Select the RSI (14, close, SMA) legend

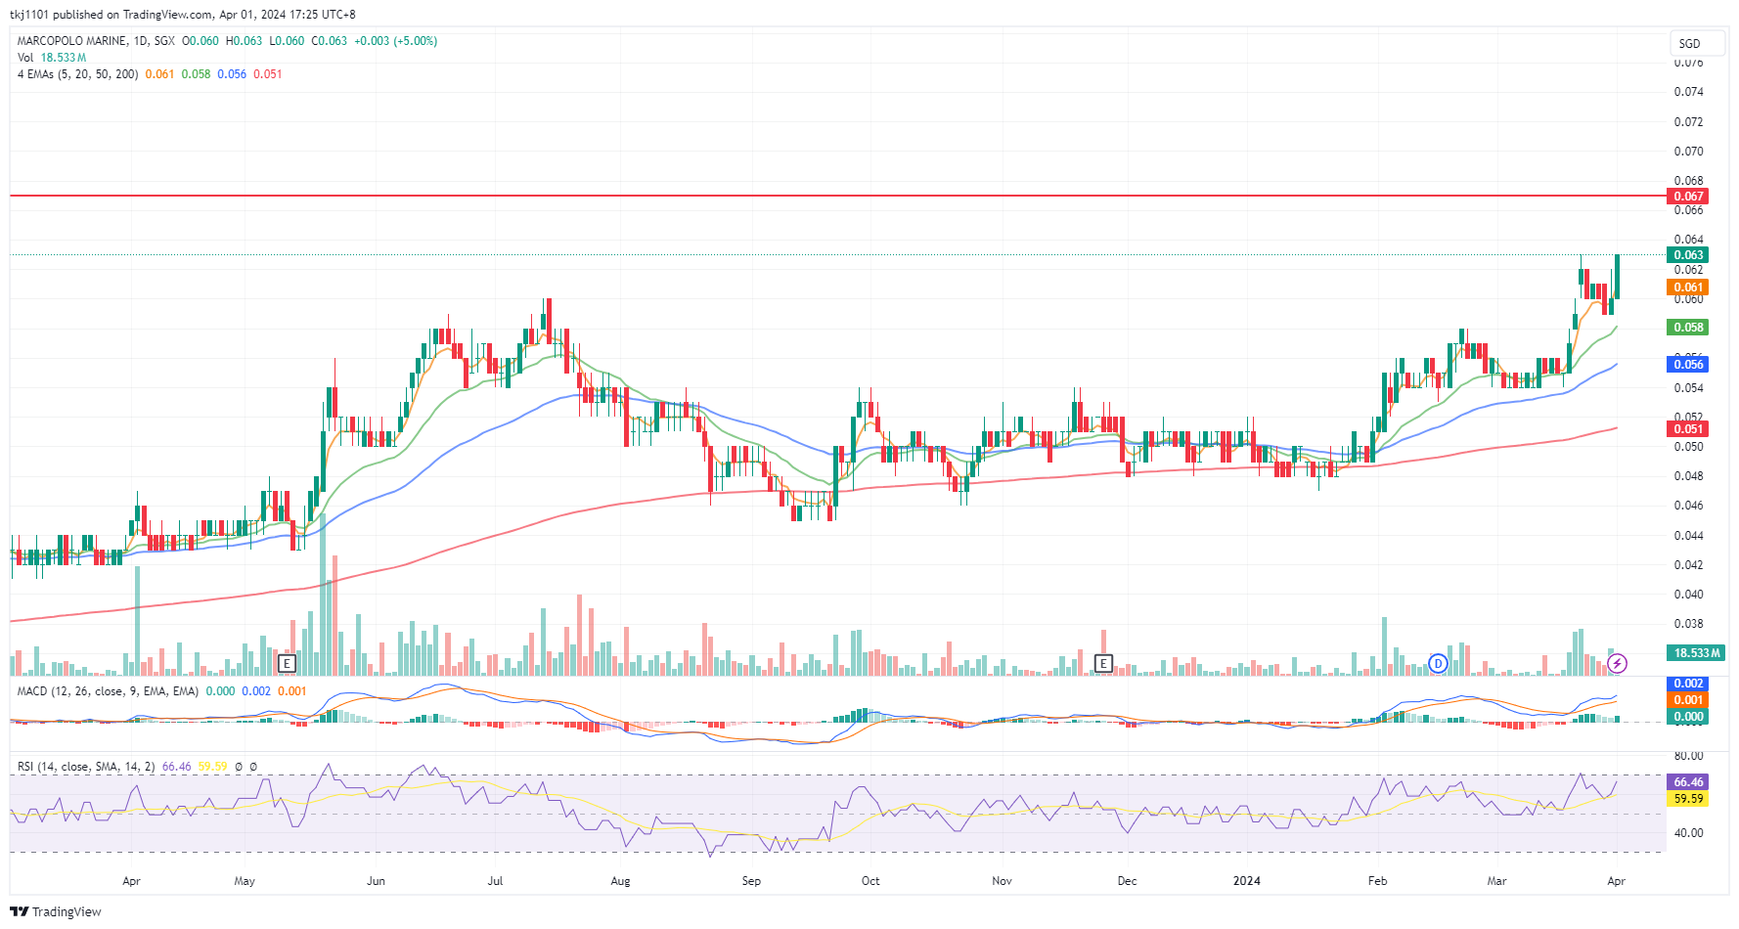[x=86, y=767]
